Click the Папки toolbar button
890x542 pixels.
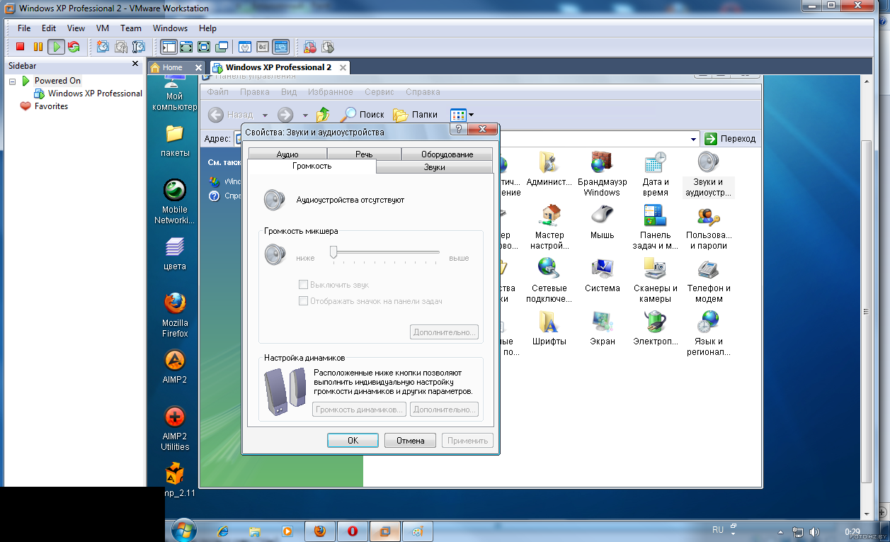(x=416, y=115)
